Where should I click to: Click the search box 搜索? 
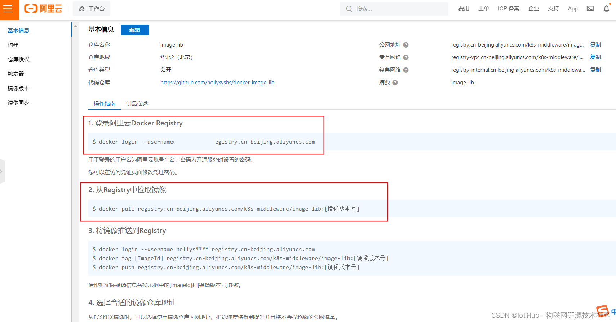[x=394, y=9]
